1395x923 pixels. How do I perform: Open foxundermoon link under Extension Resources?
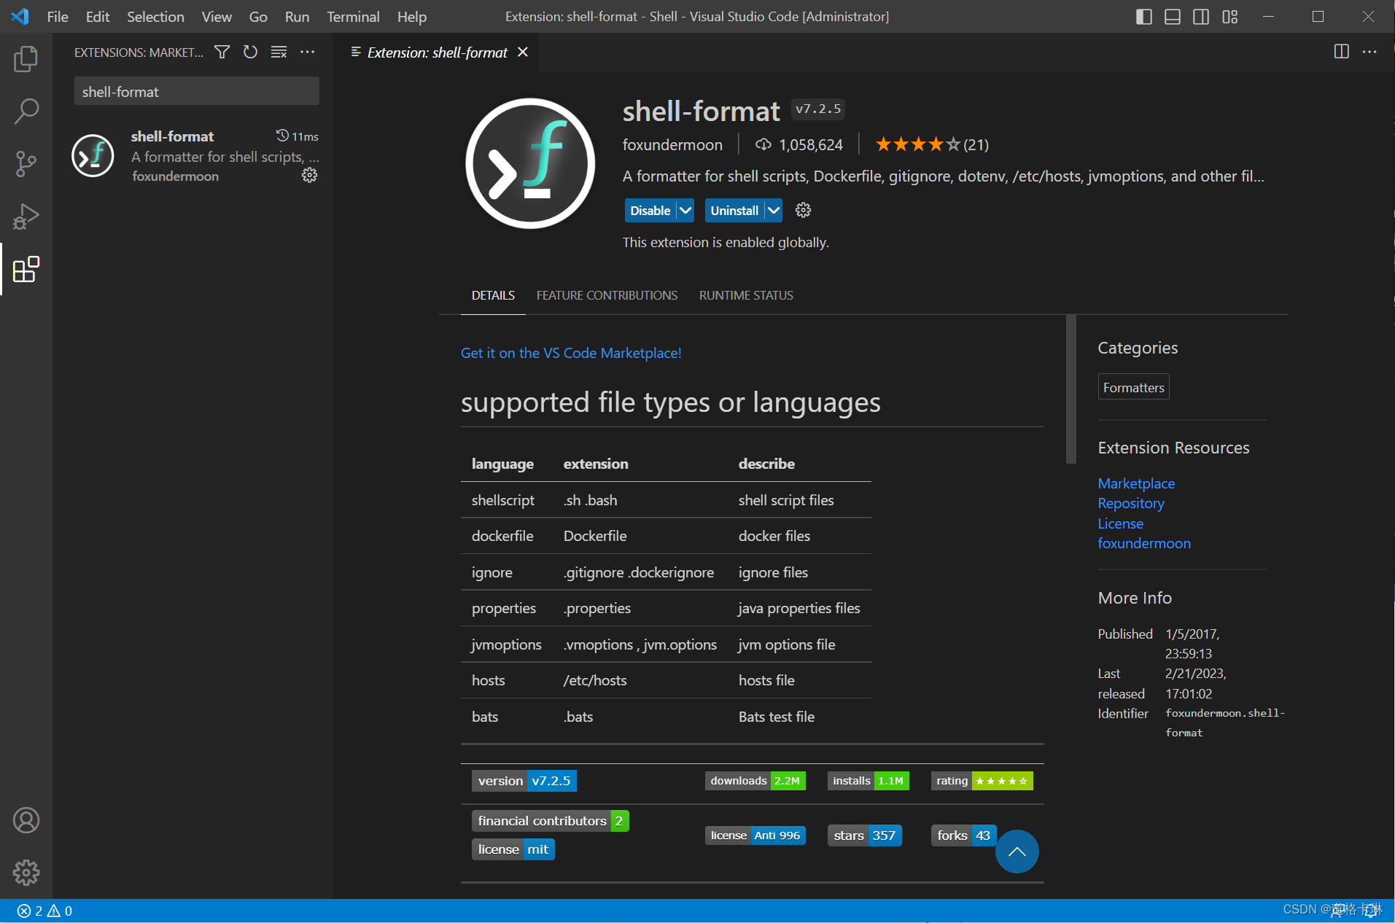pyautogui.click(x=1144, y=543)
